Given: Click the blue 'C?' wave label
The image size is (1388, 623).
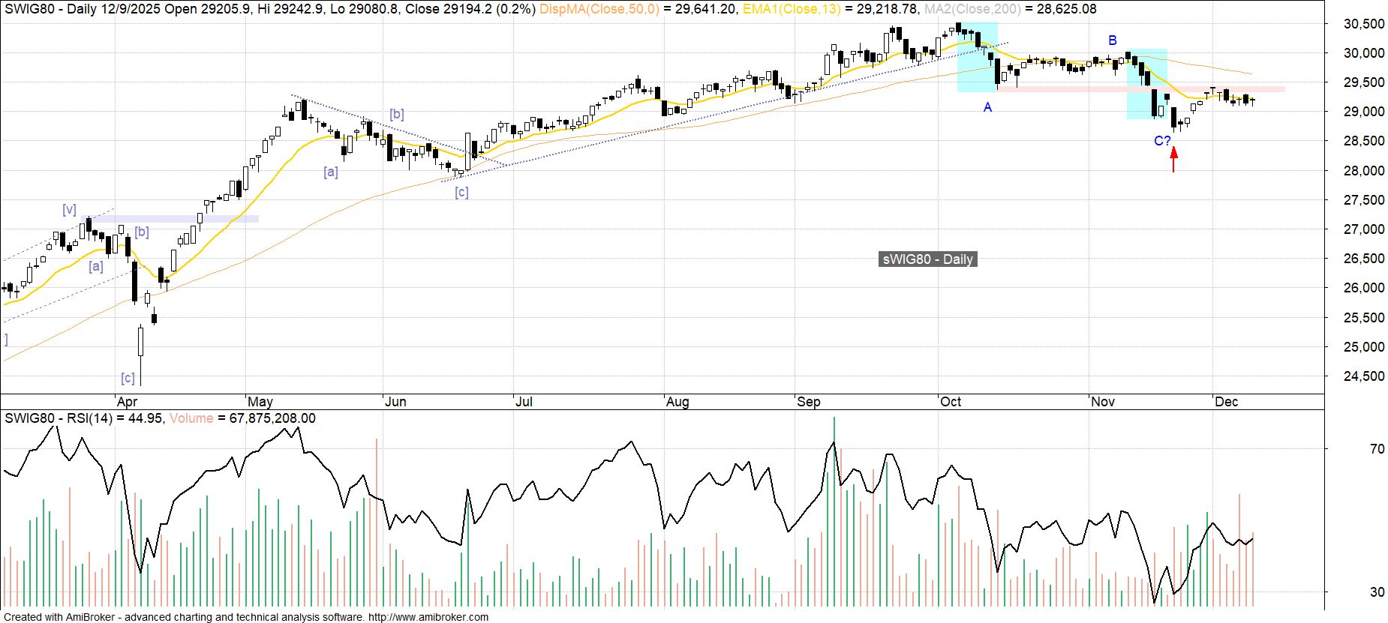Looking at the screenshot, I should [1162, 141].
